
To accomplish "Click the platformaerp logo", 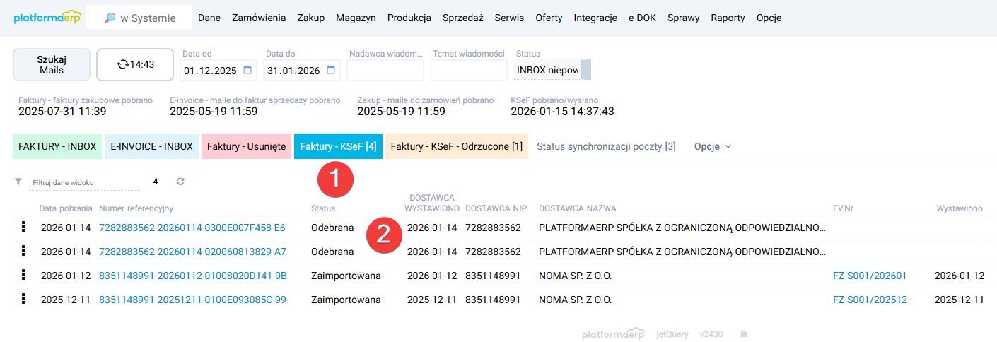I will tap(46, 18).
